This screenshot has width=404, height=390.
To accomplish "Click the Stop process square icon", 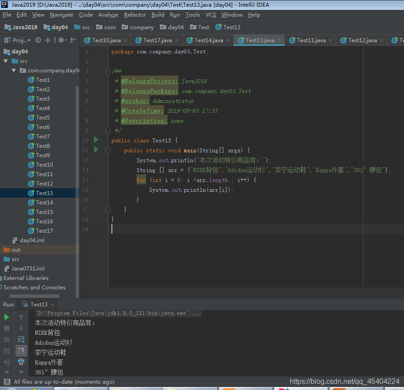I will tap(7, 328).
